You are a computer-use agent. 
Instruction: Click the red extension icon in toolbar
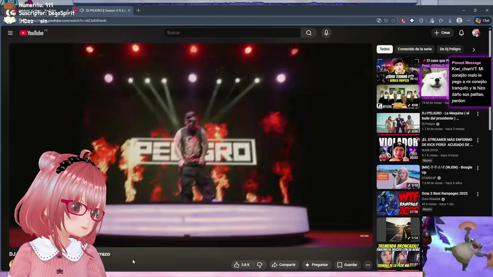pos(402,20)
